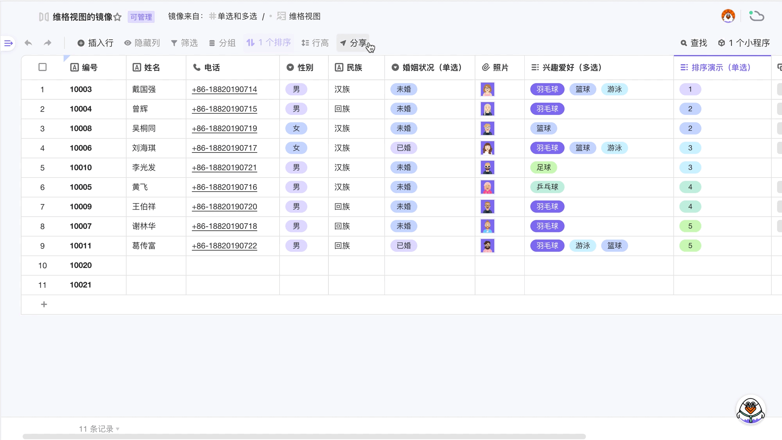The height and width of the screenshot is (440, 782).
Task: Open the 1 个排序 sort settings
Action: point(269,43)
